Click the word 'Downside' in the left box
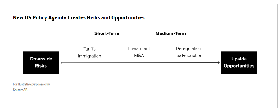This screenshot has height=112, width=280. pos(41,59)
